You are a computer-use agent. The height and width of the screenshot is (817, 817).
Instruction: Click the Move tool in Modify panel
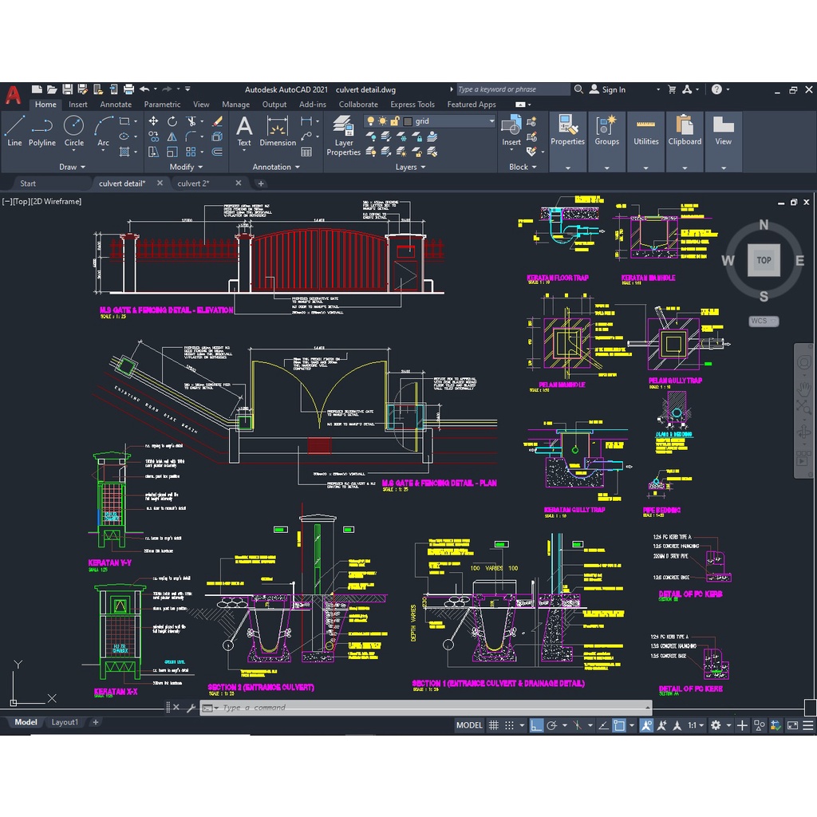[x=152, y=121]
